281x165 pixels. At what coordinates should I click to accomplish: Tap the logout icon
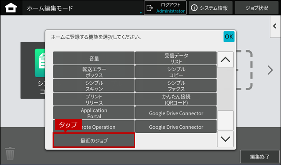tap(149, 8)
